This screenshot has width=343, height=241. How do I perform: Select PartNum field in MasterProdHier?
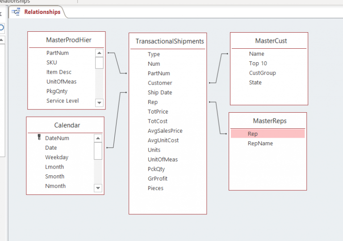(57, 53)
